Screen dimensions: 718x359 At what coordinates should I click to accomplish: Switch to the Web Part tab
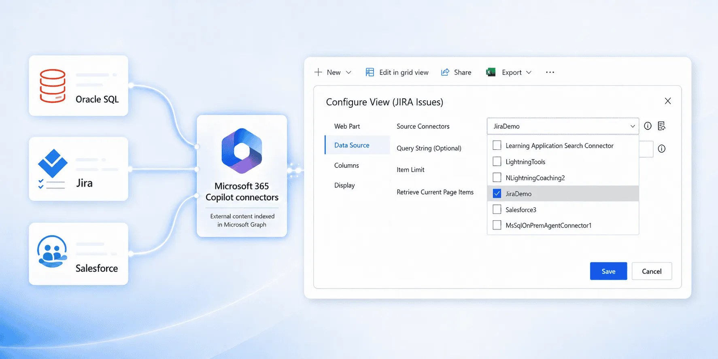(x=347, y=126)
